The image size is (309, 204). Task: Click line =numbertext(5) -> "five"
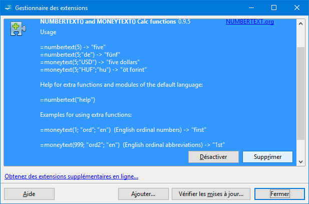coord(73,47)
